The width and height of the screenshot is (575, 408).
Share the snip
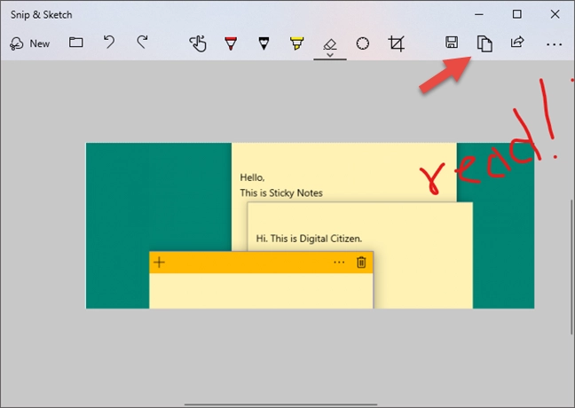[x=517, y=42]
